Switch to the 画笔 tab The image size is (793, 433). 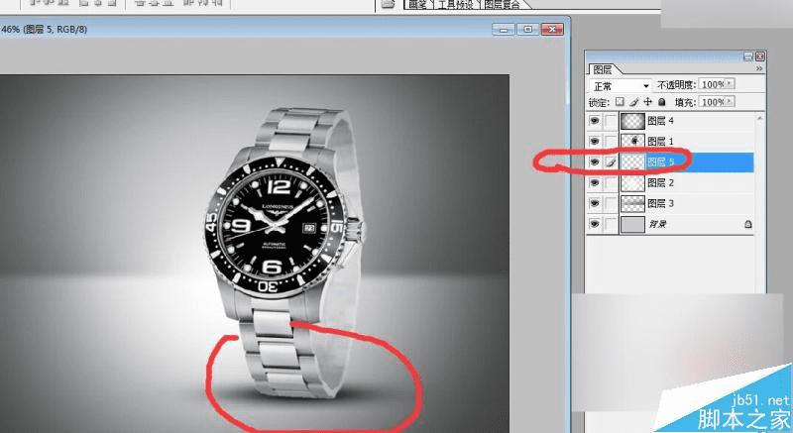417,4
